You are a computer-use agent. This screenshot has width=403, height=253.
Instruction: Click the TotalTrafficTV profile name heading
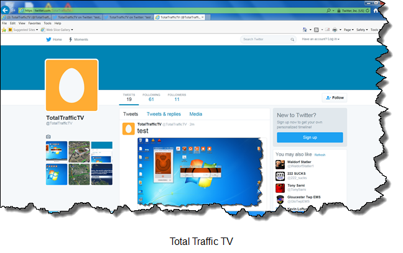coord(65,118)
